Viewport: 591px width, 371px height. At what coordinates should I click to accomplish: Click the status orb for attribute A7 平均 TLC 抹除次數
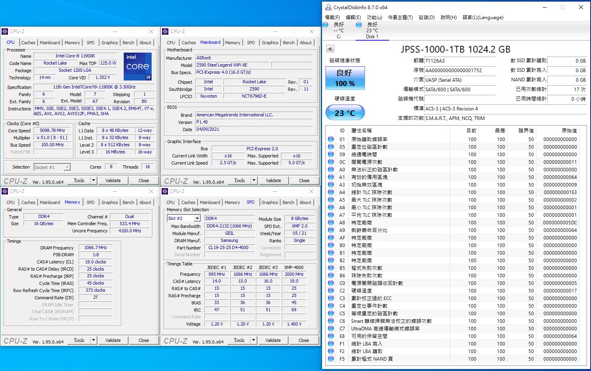pyautogui.click(x=331, y=215)
